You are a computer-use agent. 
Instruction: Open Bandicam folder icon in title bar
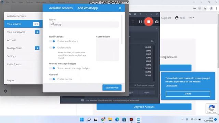[130, 14]
